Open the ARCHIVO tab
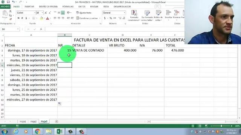This screenshot has width=241, height=135. coord(5,7)
